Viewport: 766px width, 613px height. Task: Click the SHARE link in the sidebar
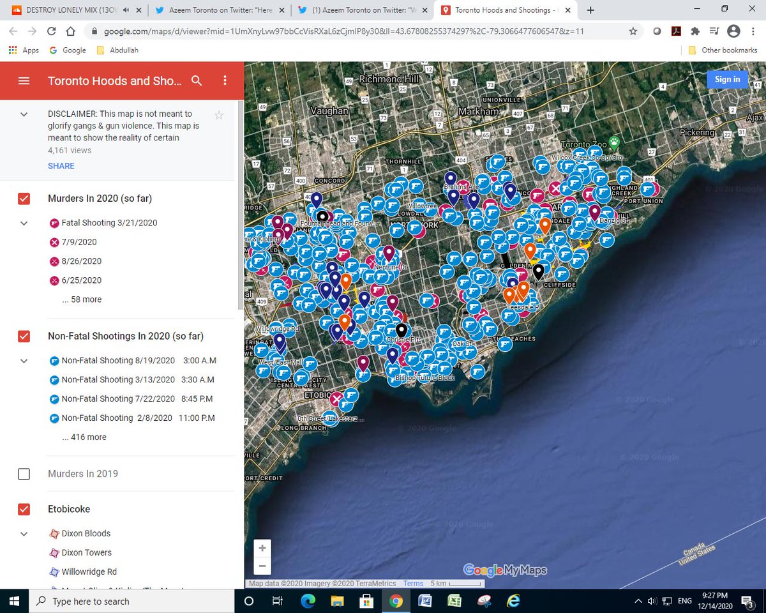tap(61, 165)
